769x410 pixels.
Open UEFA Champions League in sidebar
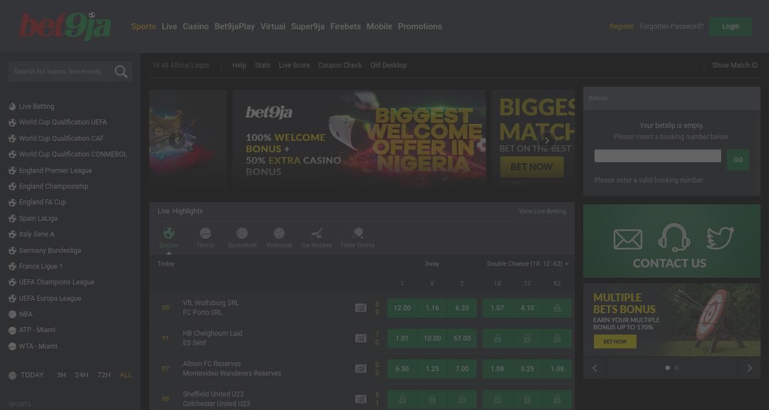coord(56,282)
